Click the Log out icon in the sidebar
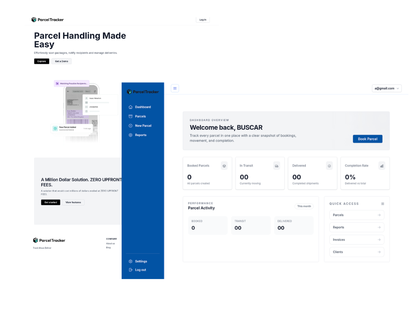414x310 pixels. (x=130, y=270)
